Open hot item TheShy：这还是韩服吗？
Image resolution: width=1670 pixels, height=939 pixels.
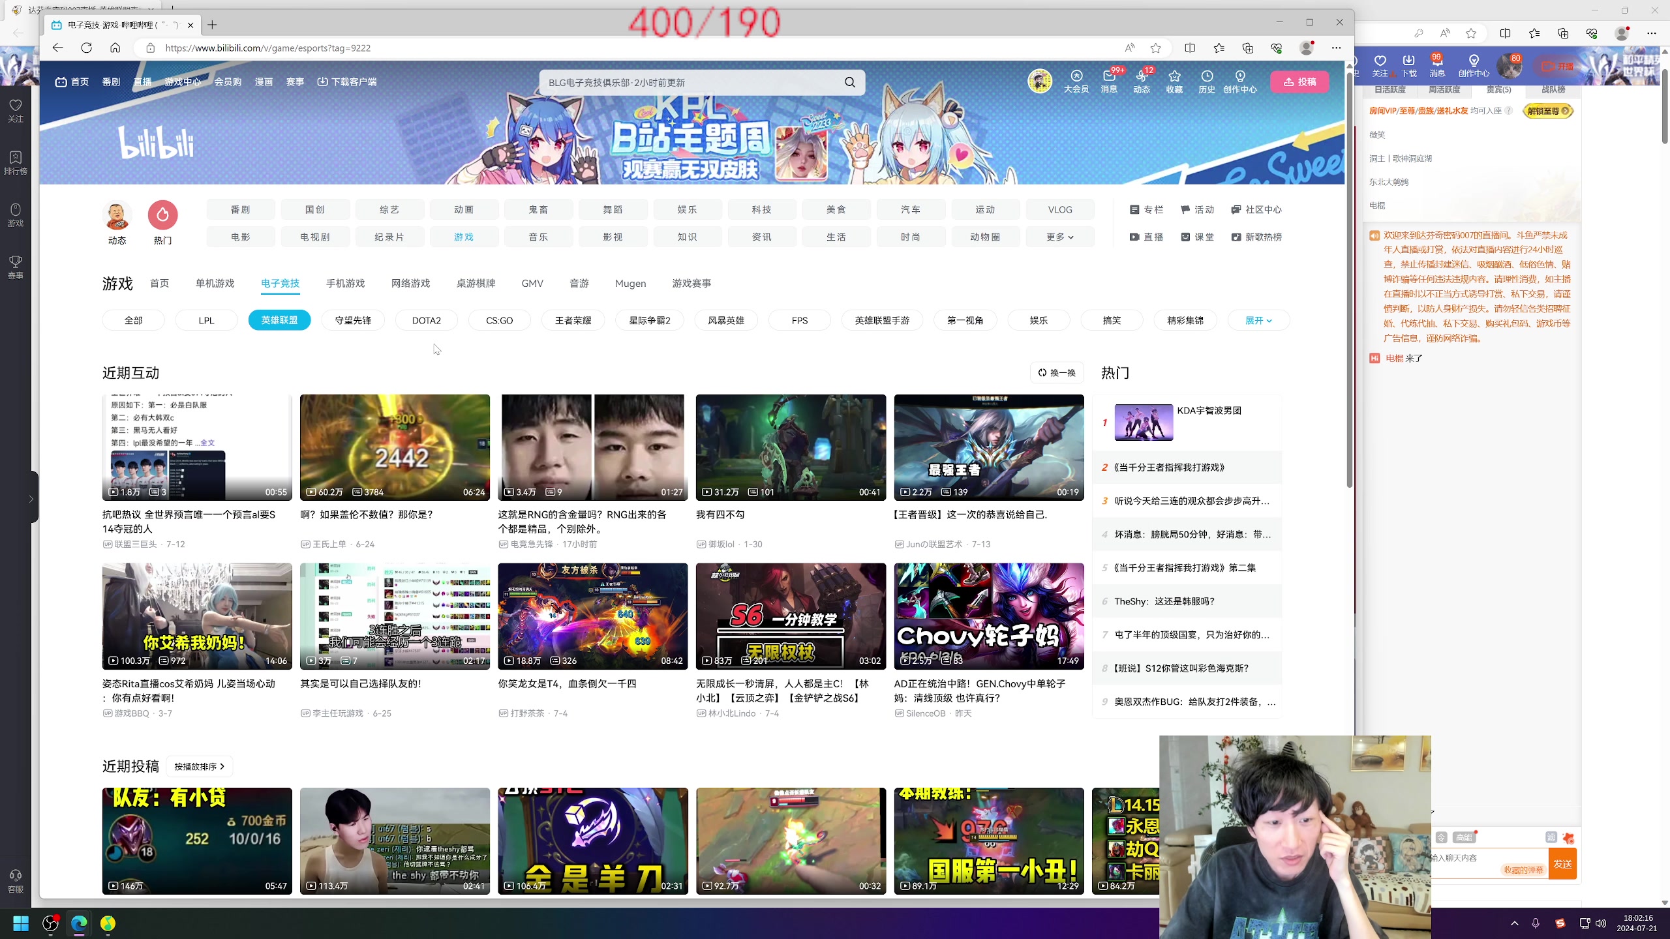pos(1164,601)
